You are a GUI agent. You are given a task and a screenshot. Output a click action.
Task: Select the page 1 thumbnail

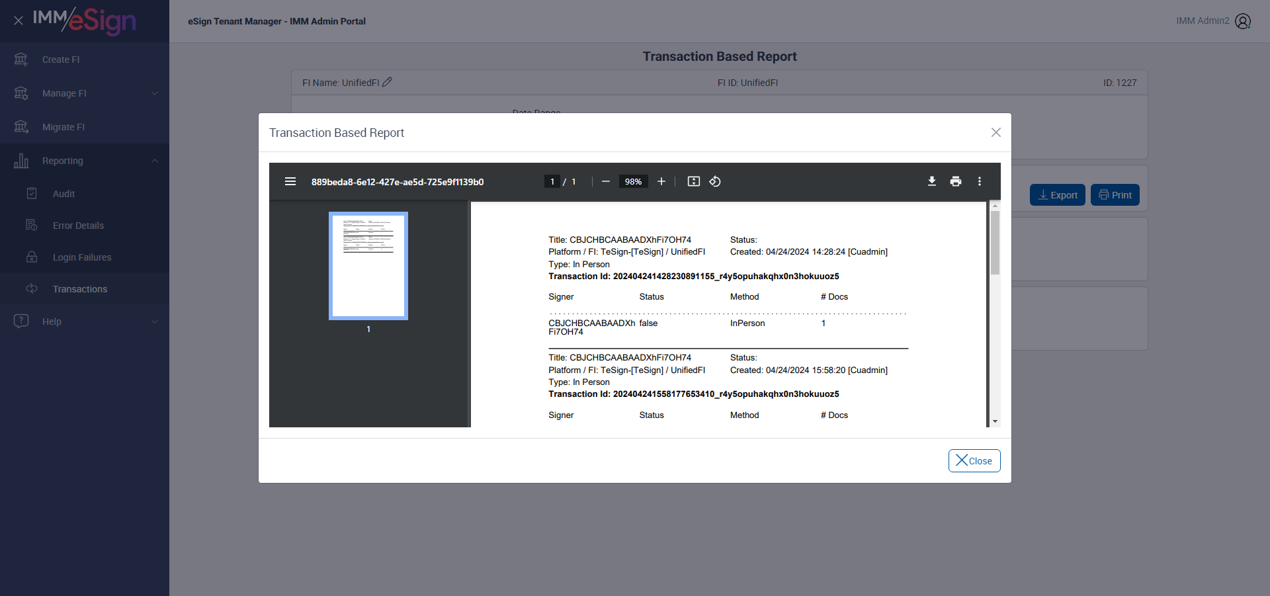point(368,266)
